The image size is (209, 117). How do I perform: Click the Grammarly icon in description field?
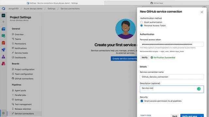(199, 89)
